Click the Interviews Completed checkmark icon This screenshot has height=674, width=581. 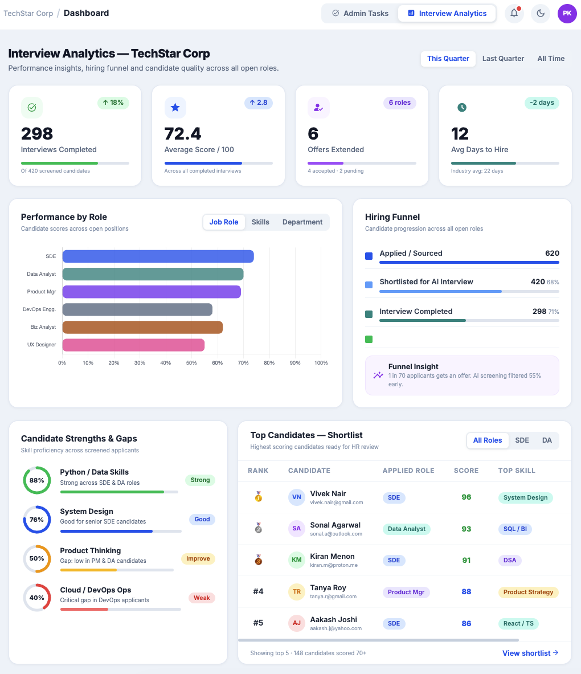32,108
